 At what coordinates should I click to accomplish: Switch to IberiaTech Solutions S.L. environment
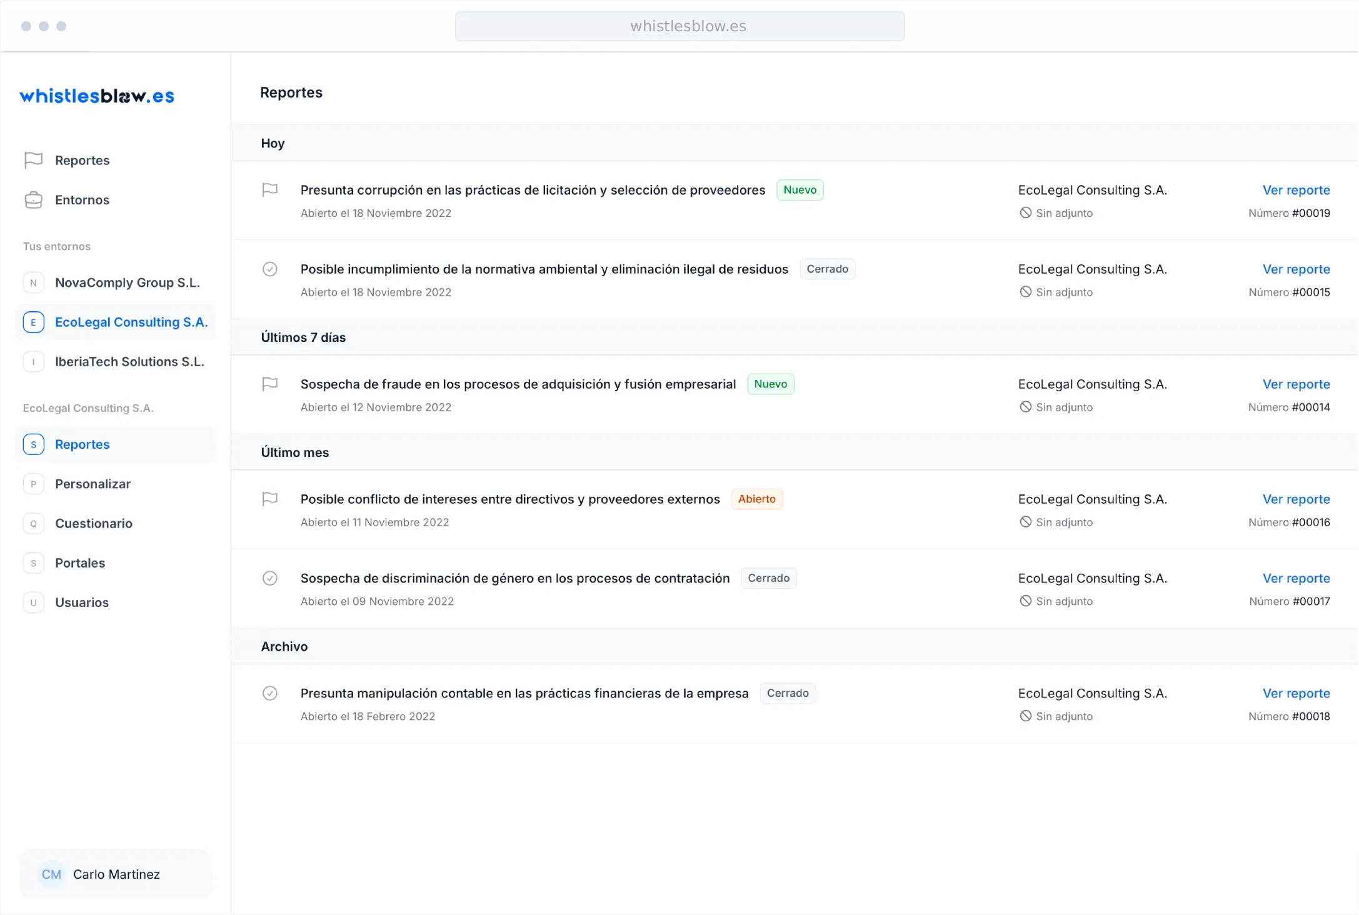click(129, 362)
